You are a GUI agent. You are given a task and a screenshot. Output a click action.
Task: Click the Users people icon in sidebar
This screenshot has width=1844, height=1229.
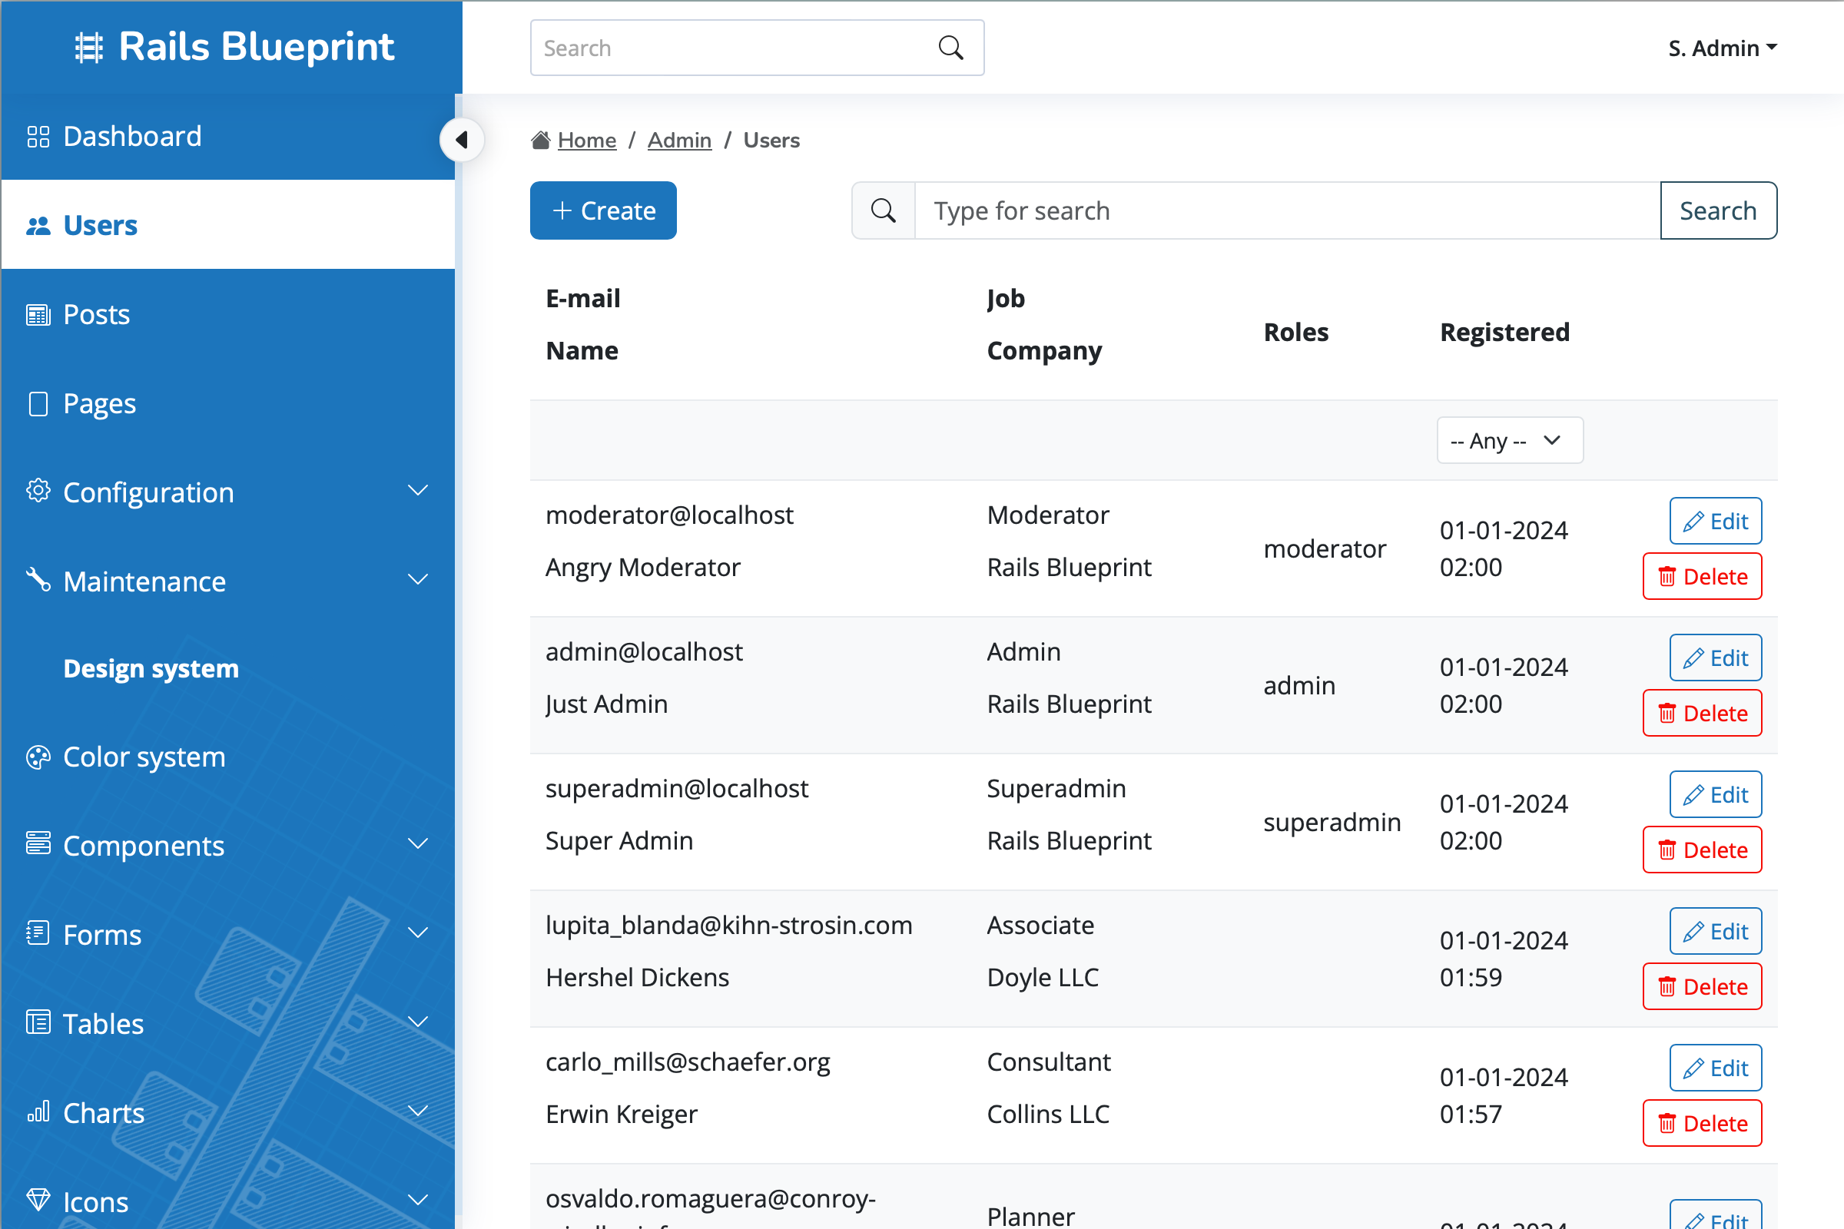click(x=38, y=225)
